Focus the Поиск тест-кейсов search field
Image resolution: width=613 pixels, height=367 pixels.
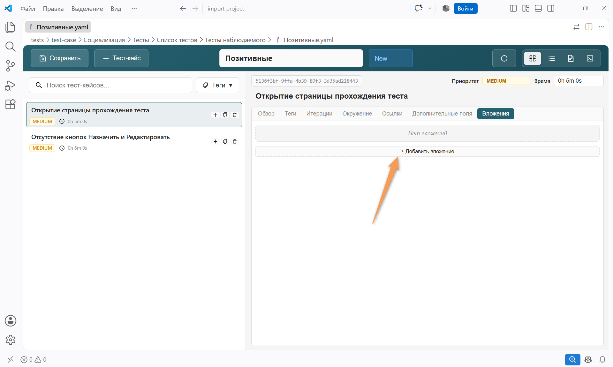click(x=110, y=85)
